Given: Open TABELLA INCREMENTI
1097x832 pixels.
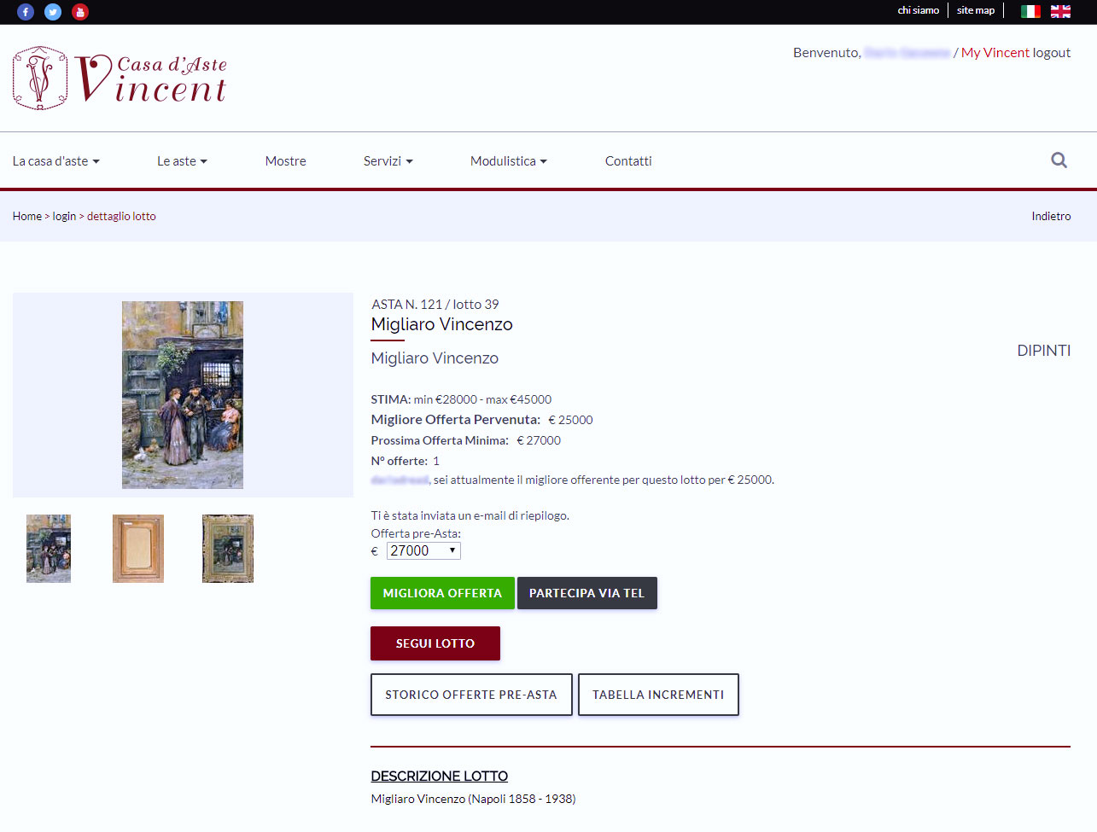Looking at the screenshot, I should pos(658,695).
